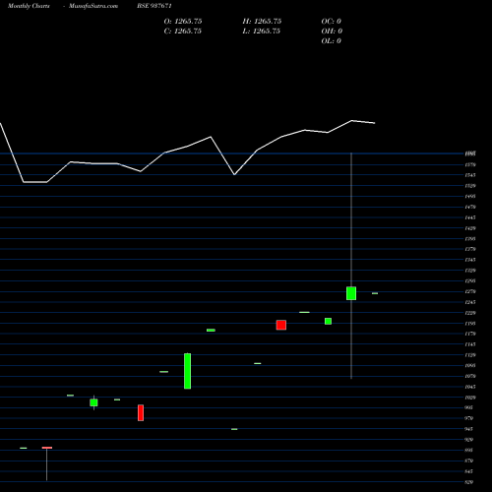
Task: Click the 820 price axis label
Action: 469,482
